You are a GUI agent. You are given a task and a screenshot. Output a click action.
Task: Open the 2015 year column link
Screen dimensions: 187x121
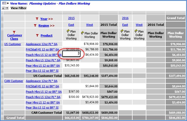(71, 18)
